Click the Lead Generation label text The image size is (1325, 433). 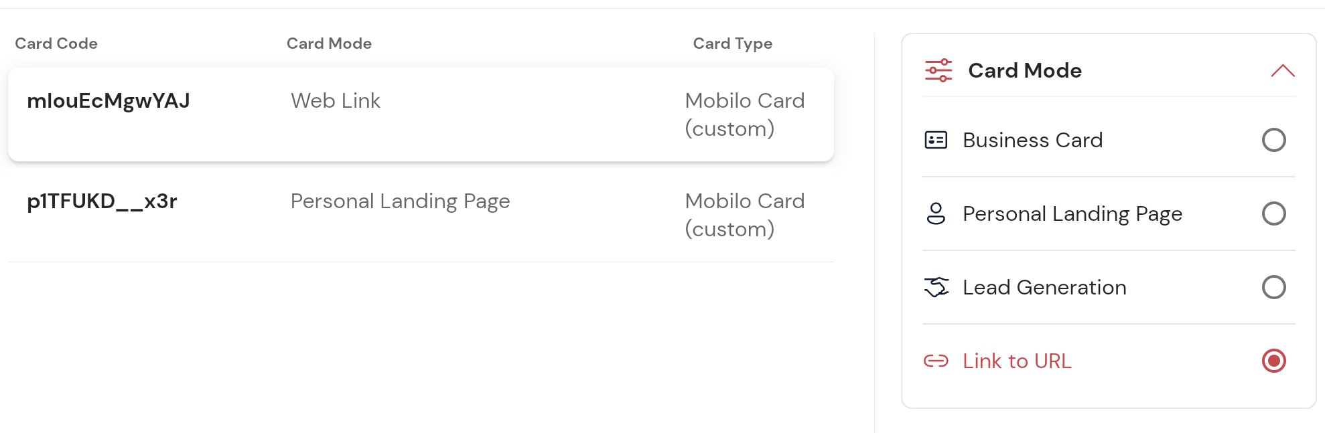(x=1044, y=287)
